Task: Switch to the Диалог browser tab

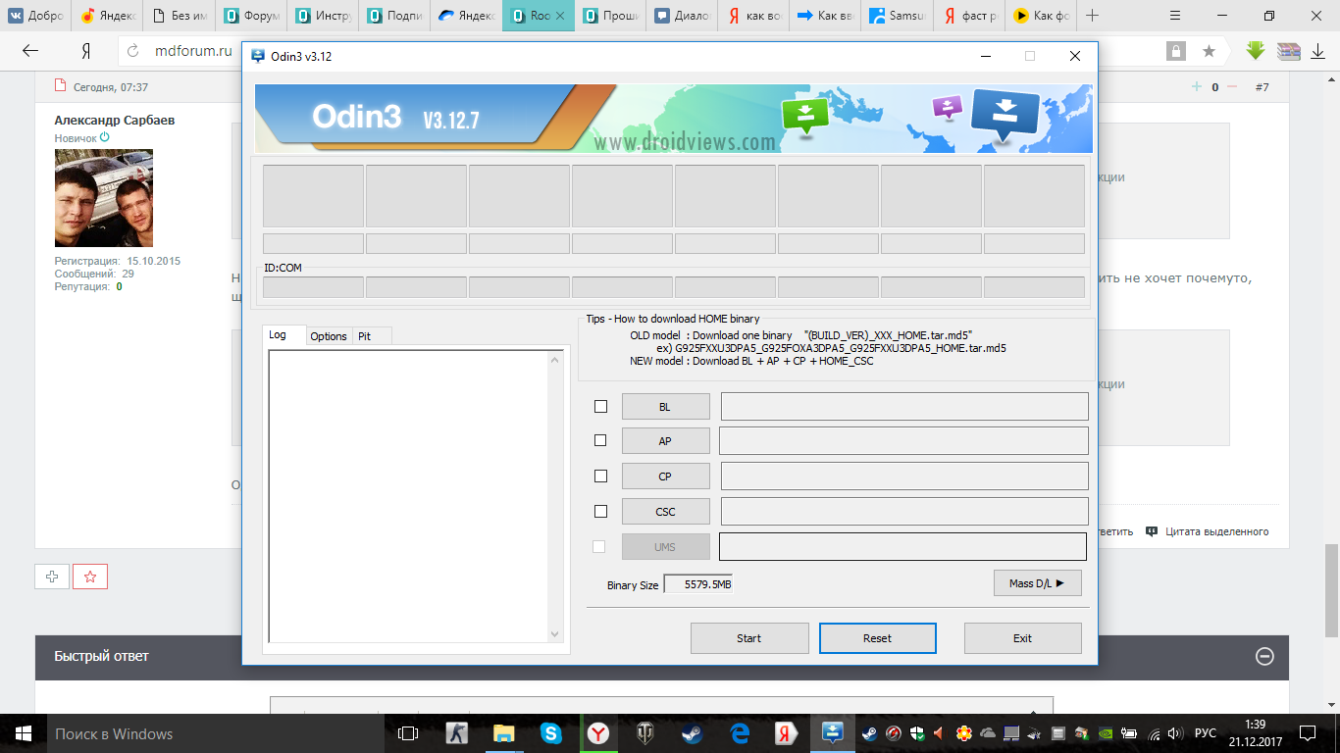Action: pos(680,16)
